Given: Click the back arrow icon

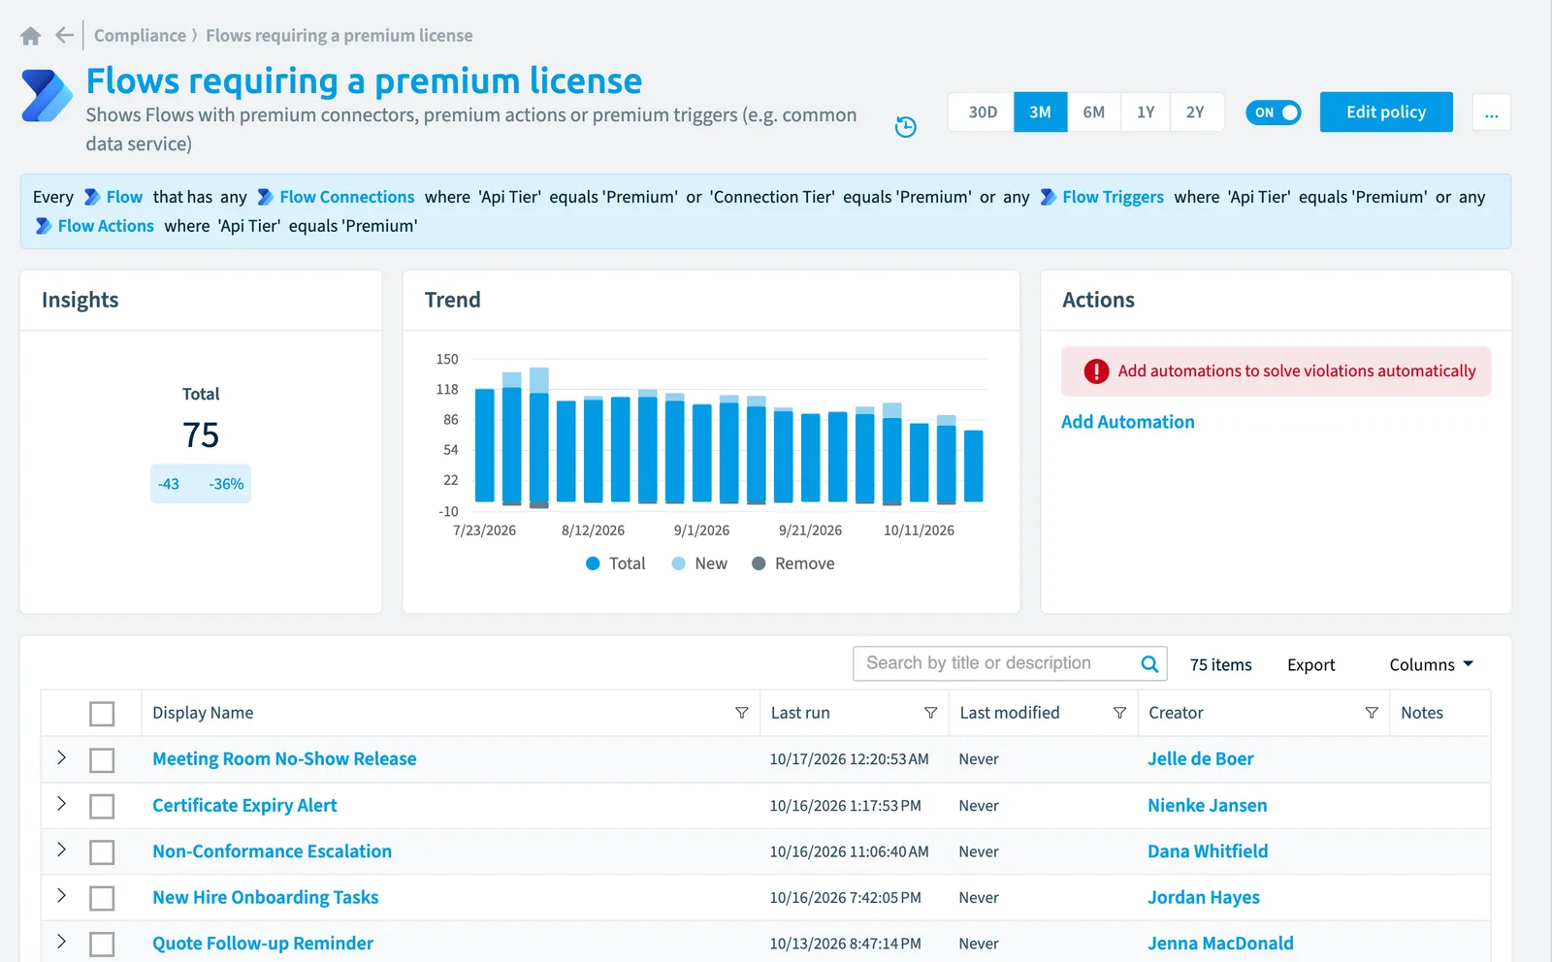Looking at the screenshot, I should pyautogui.click(x=65, y=36).
